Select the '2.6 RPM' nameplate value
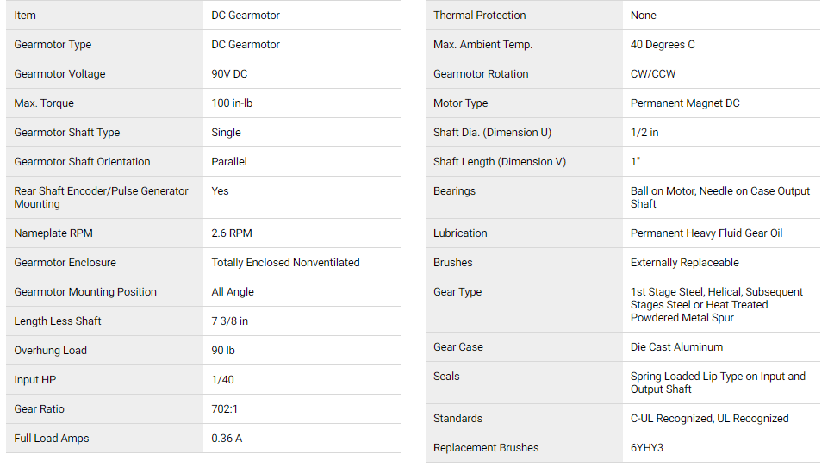This screenshot has height=467, width=834. coord(232,233)
